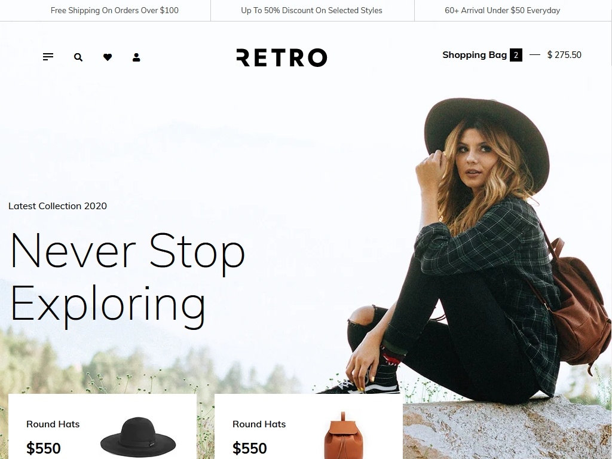Click 60+ Arrival Under $50 Everyday
The image size is (612, 459).
tap(502, 11)
